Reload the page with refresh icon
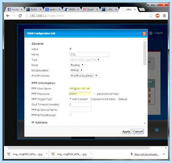172x163 pixels. (20, 16)
